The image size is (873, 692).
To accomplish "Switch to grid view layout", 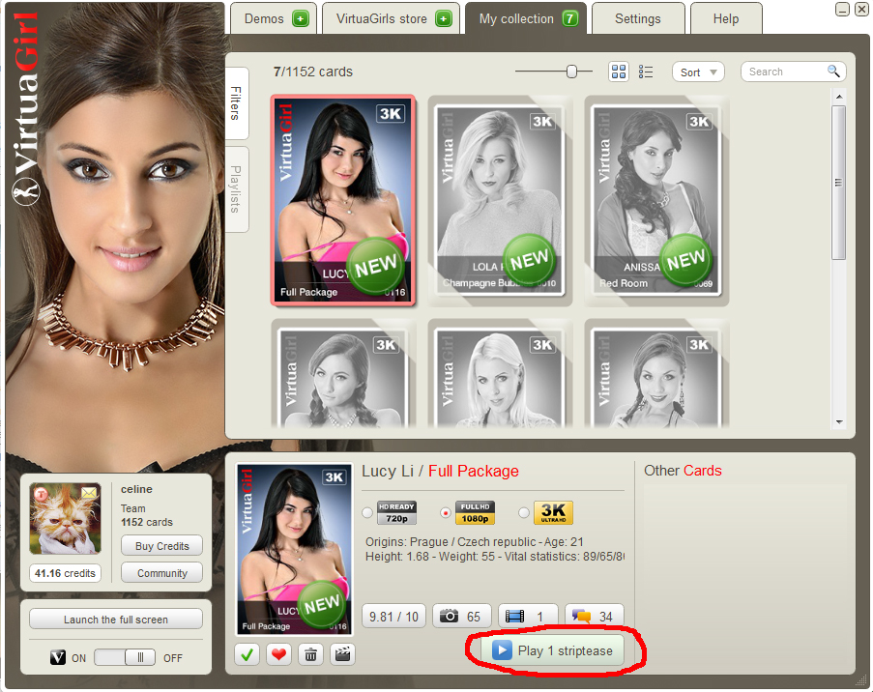I will (619, 72).
